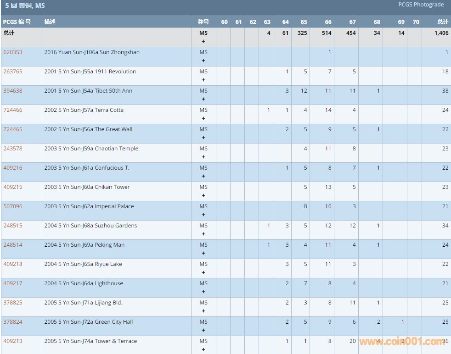Select PCGS number 507096
The width and height of the screenshot is (451, 354).
(13, 206)
